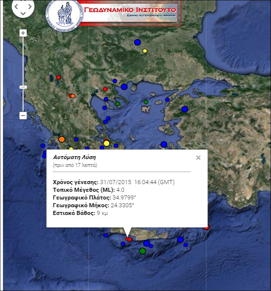Click the zoom out minus button
The image size is (271, 291).
point(23,115)
